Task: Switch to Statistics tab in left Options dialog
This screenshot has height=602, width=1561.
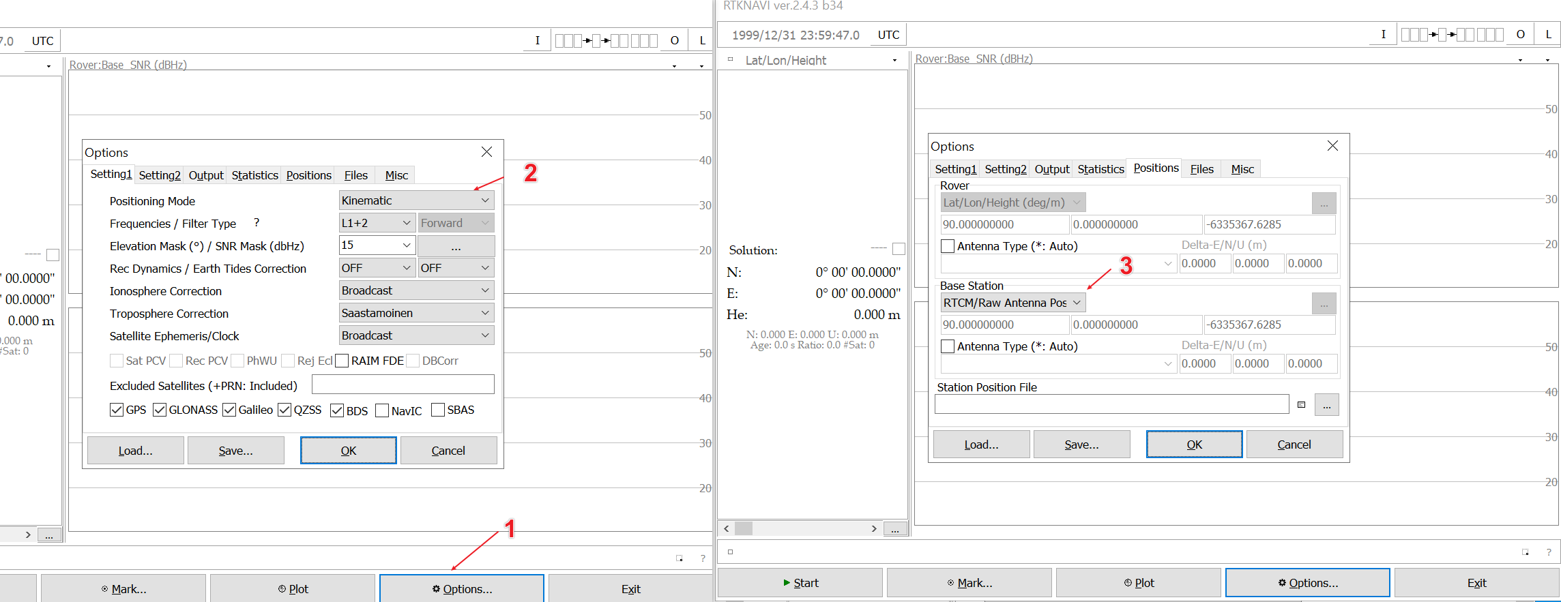Action: point(255,175)
